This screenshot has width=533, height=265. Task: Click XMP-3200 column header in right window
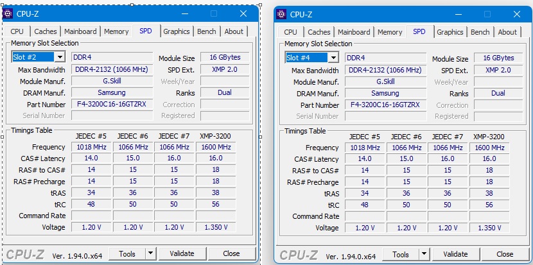click(489, 137)
